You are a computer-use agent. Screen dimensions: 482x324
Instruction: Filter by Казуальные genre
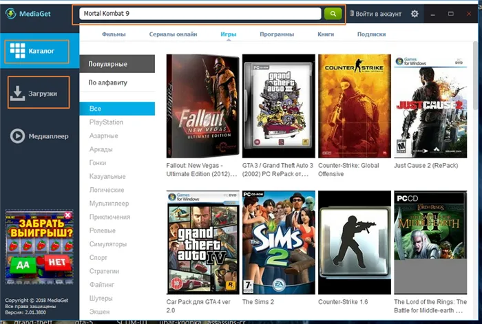tap(107, 176)
